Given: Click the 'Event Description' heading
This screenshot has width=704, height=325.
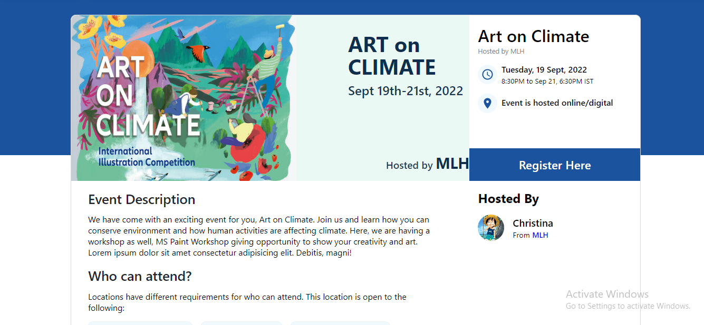Looking at the screenshot, I should pos(141,200).
